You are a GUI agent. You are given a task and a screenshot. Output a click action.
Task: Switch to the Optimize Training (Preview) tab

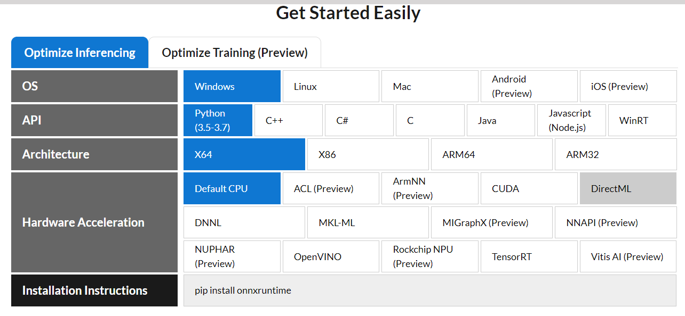tap(235, 52)
